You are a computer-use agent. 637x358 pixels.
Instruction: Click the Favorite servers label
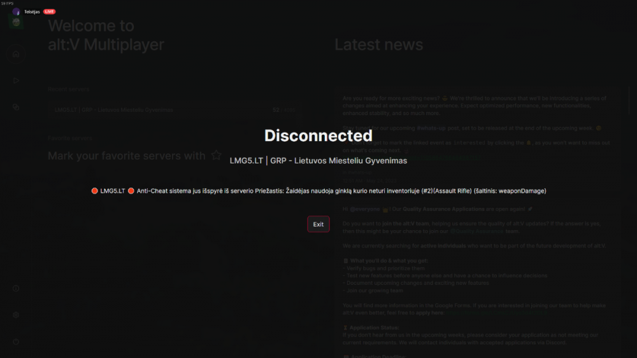click(x=70, y=138)
